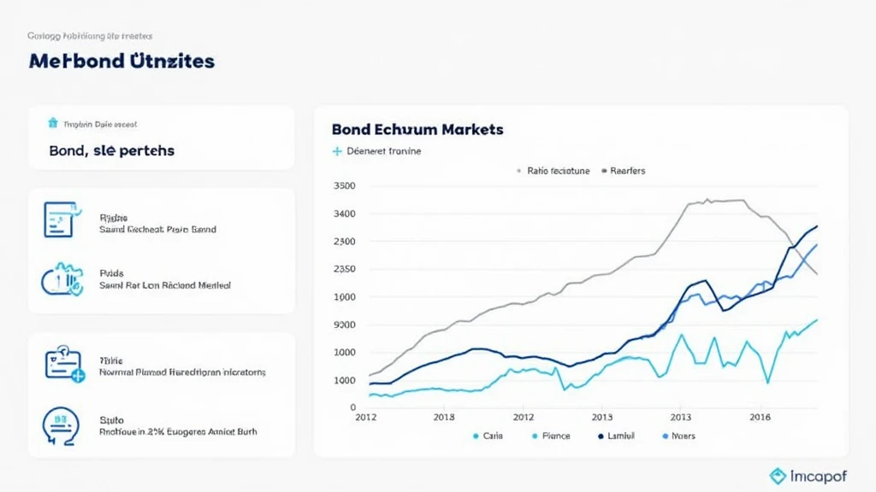The width and height of the screenshot is (876, 492).
Task: Toggle the Caria series in bottom legend
Action: click(x=476, y=436)
